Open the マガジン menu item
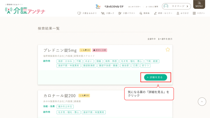The height and width of the screenshot is (118, 210). 199,13
